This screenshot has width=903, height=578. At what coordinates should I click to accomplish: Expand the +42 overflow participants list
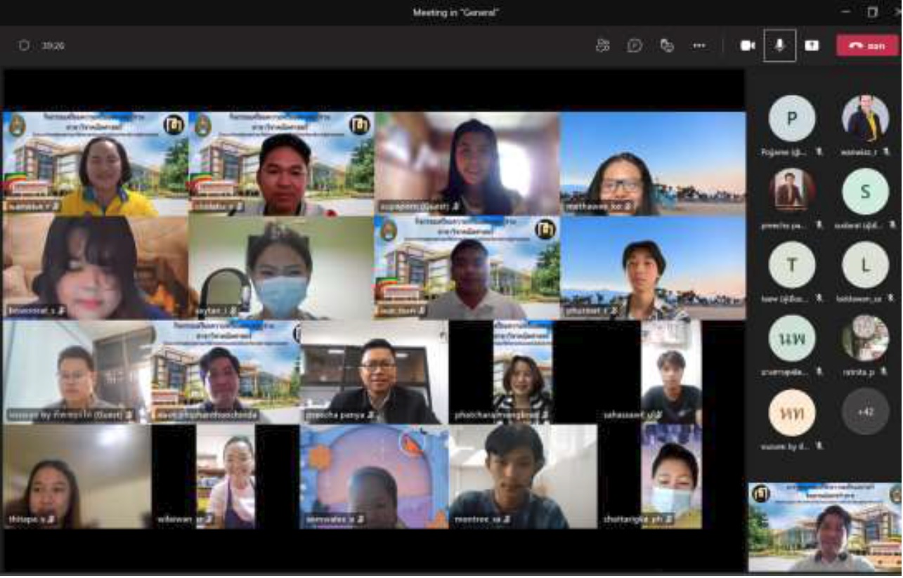tap(865, 412)
